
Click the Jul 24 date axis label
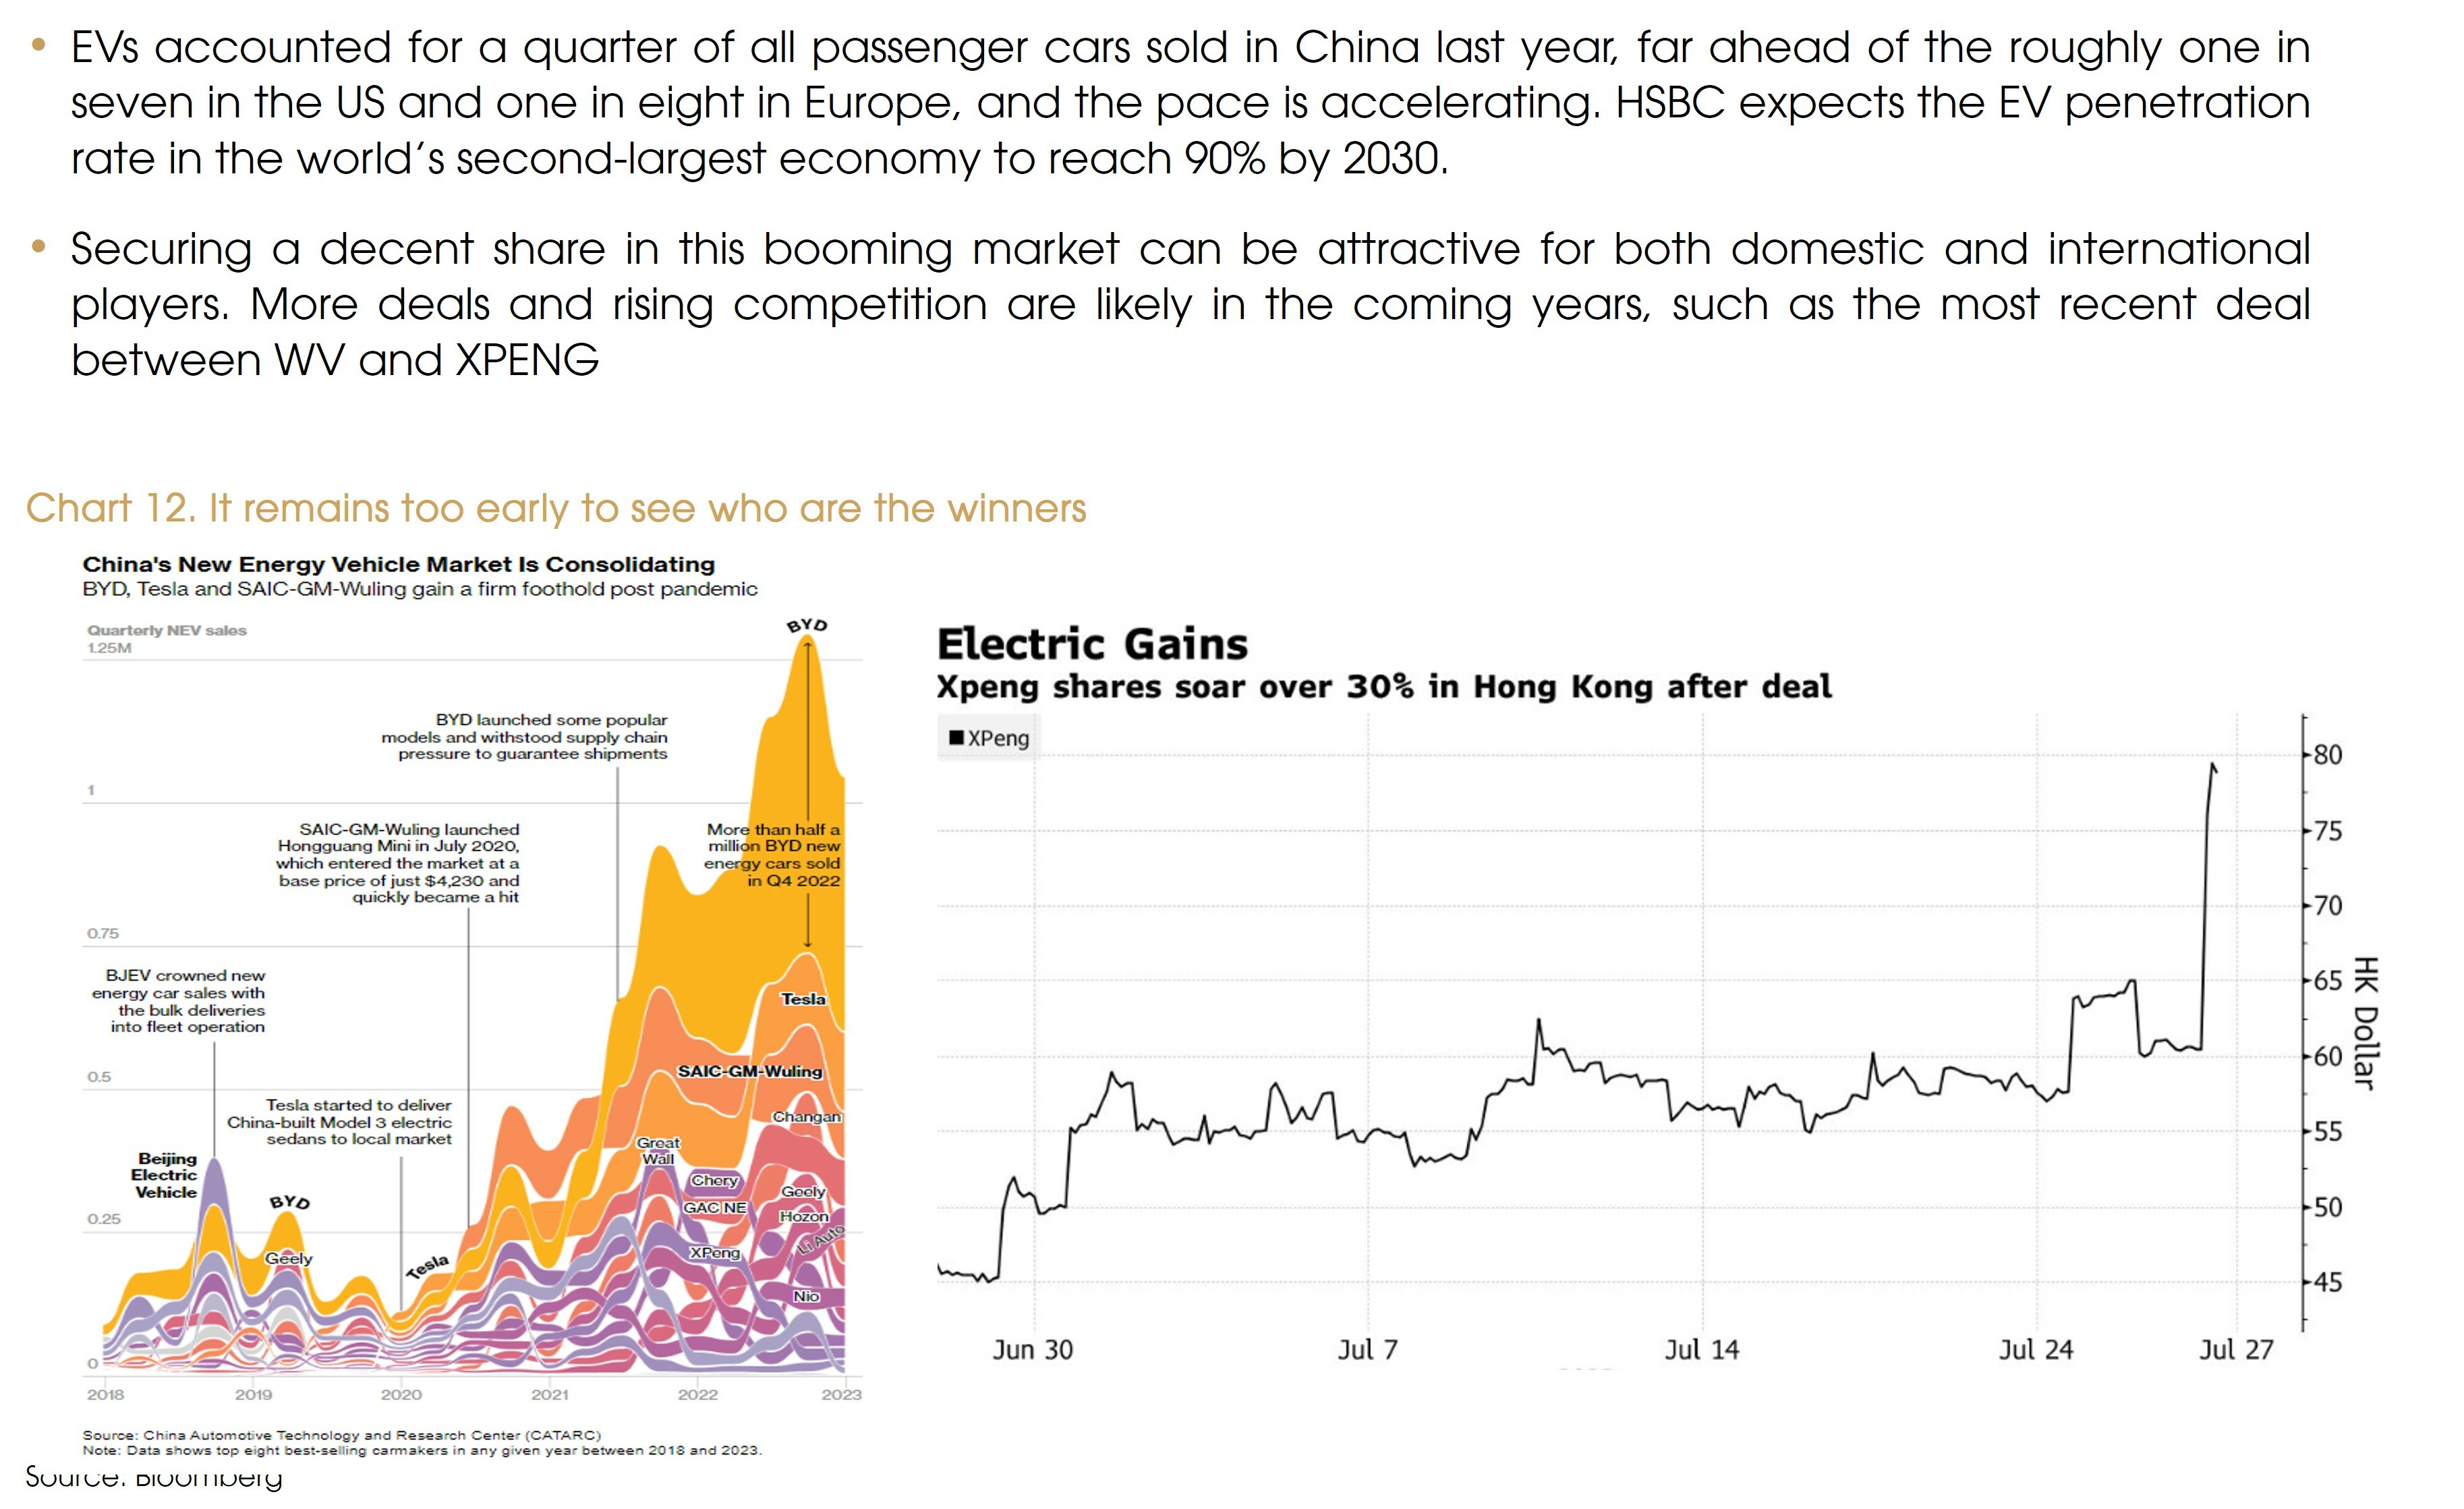click(2035, 1350)
